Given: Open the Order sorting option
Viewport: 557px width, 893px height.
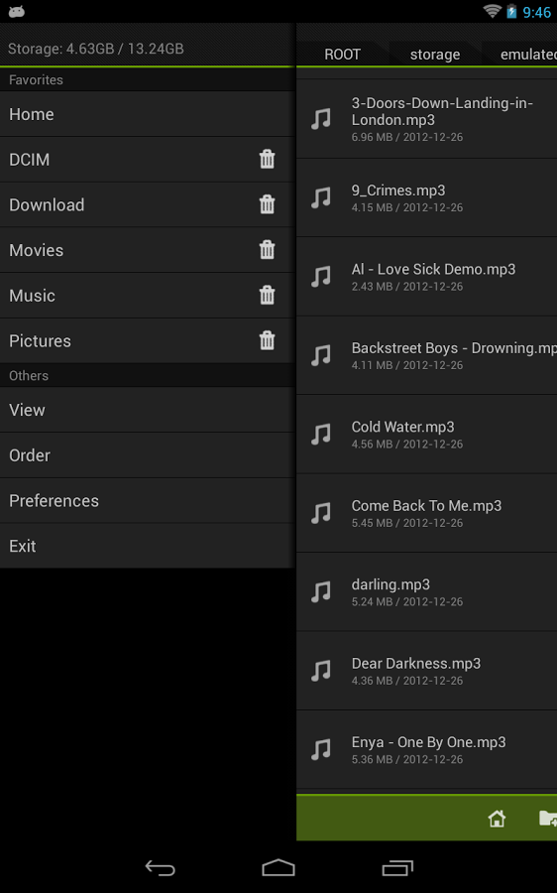Looking at the screenshot, I should tap(148, 455).
